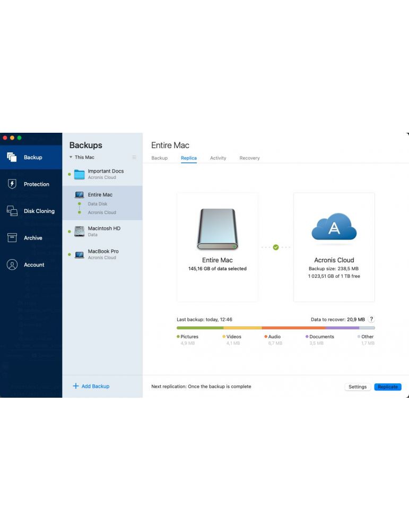Select the Entire Mac laptop icon in list

(80, 195)
